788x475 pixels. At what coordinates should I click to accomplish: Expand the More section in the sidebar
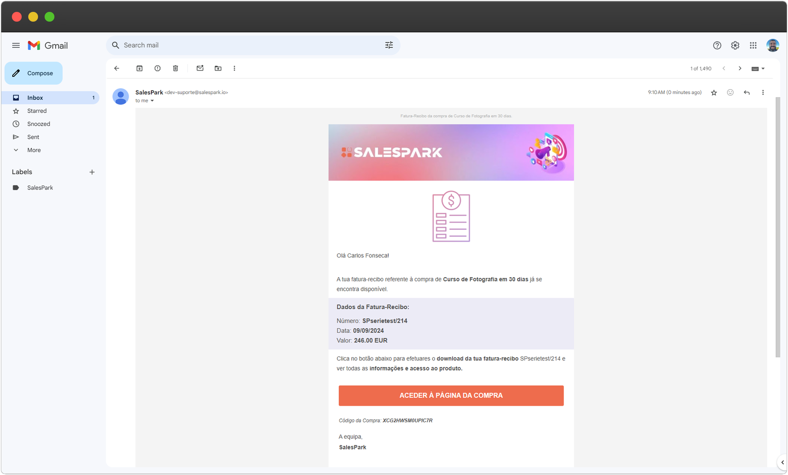[x=33, y=150]
